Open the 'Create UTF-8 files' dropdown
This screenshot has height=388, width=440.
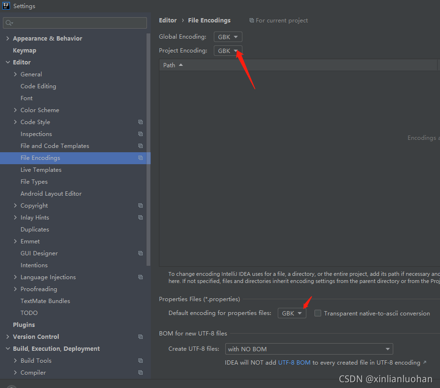(x=309, y=349)
